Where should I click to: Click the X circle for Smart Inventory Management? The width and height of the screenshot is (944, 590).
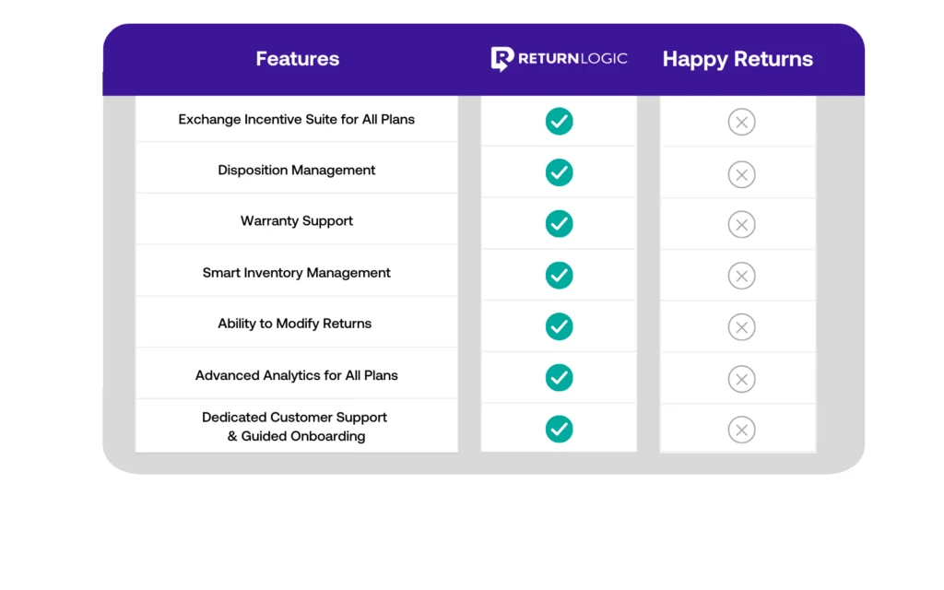741,276
